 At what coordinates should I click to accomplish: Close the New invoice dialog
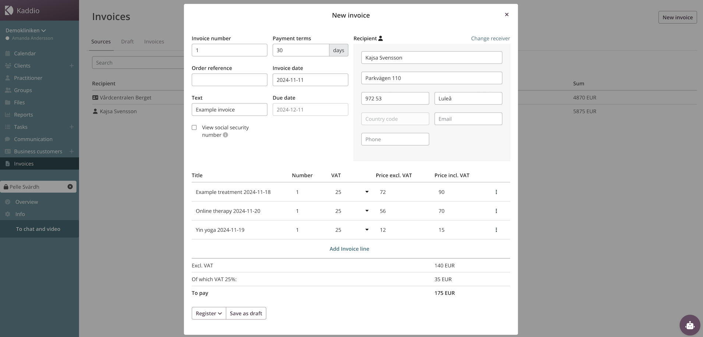point(507,15)
